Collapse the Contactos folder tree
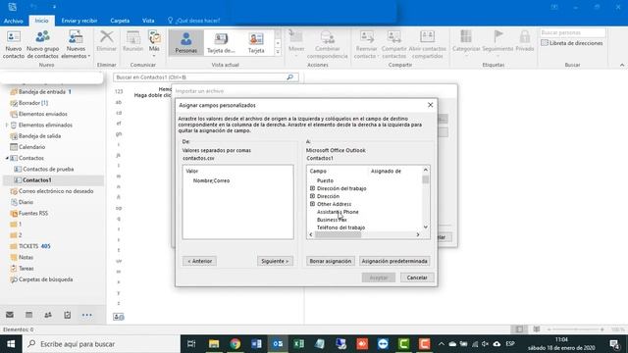Image resolution: width=628 pixels, height=353 pixels. (7, 158)
